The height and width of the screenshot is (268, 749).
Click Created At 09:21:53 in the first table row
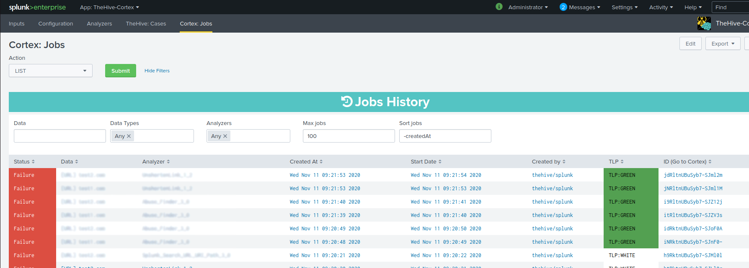(x=325, y=175)
